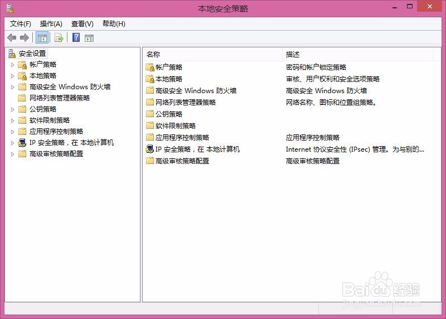Select 软件限制策略 name in right list

[x=176, y=125]
